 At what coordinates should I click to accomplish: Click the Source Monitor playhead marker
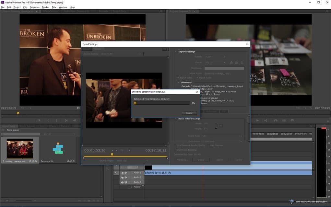click(18, 113)
